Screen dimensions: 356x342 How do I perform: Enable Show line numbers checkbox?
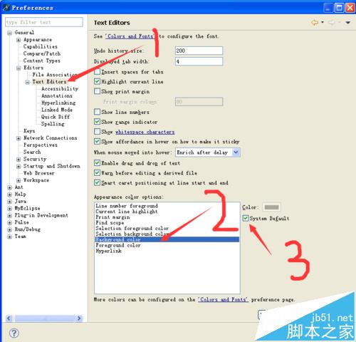97,112
